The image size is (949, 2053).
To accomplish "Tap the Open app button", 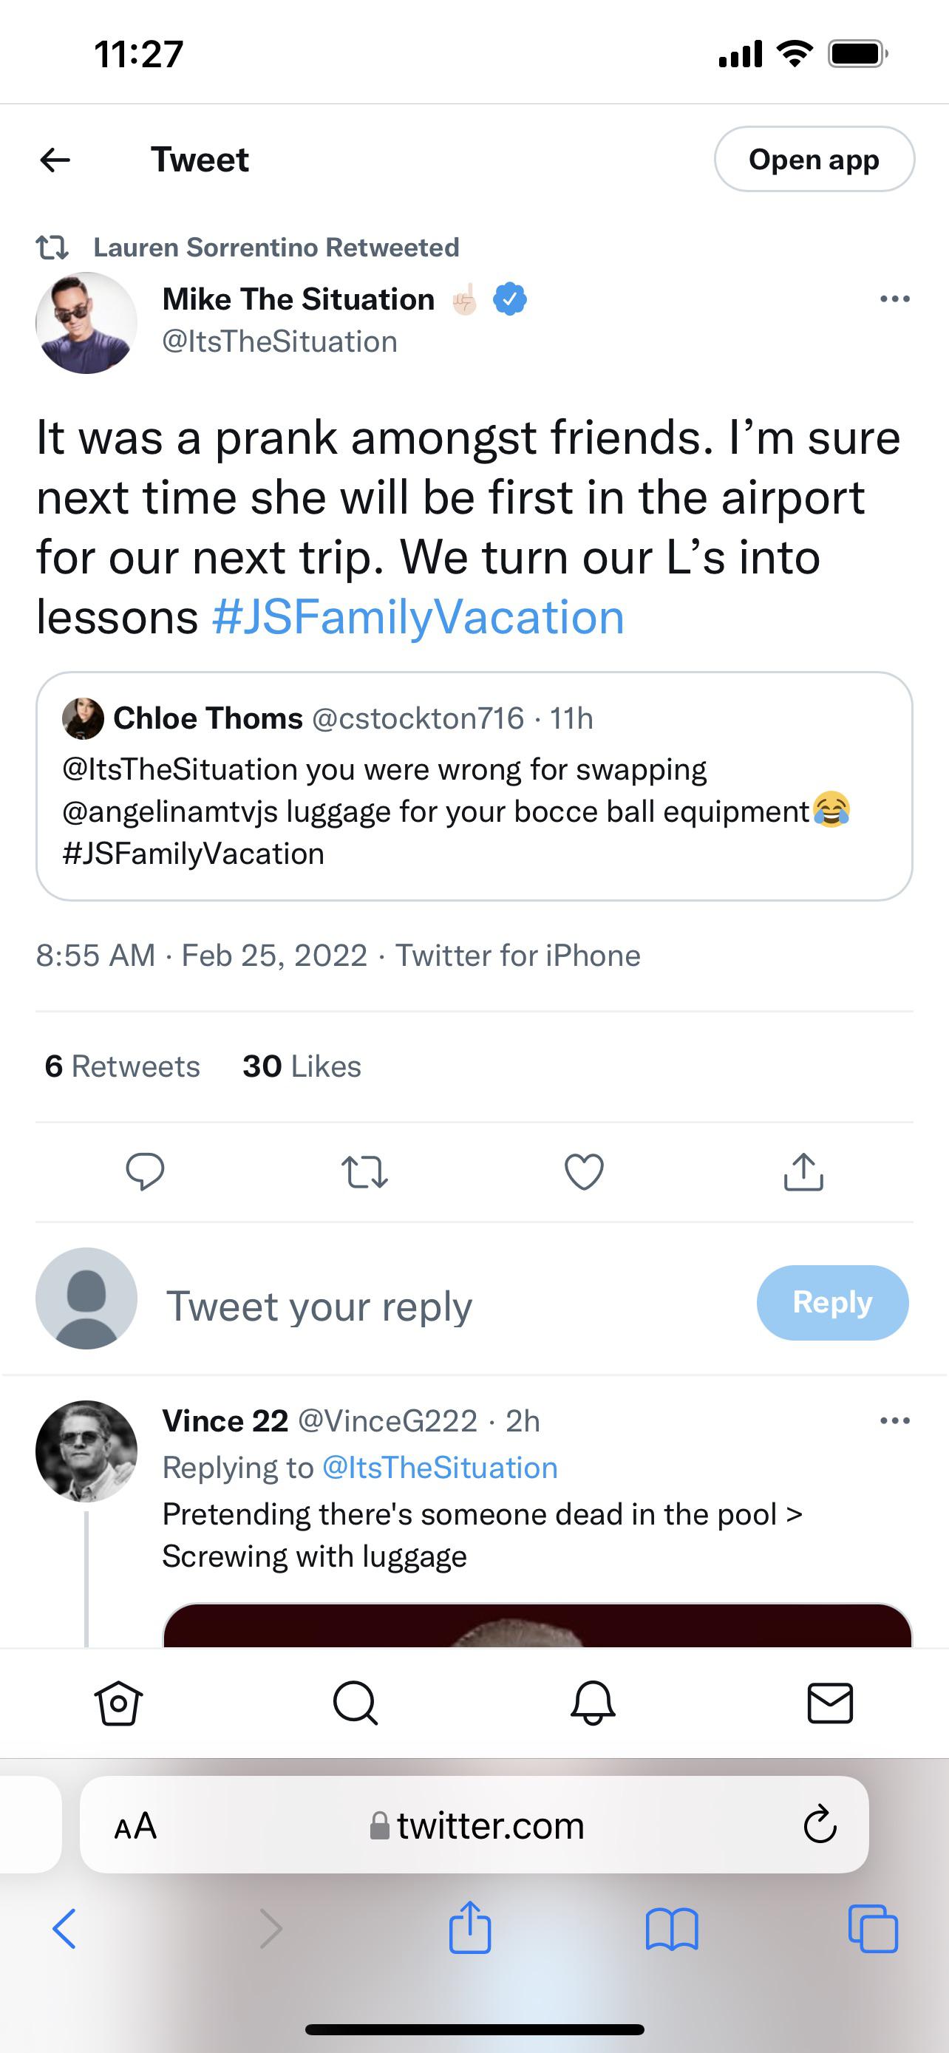I will 814,160.
